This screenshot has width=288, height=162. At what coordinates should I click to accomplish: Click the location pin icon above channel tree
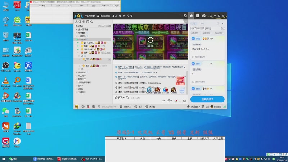(84, 22)
